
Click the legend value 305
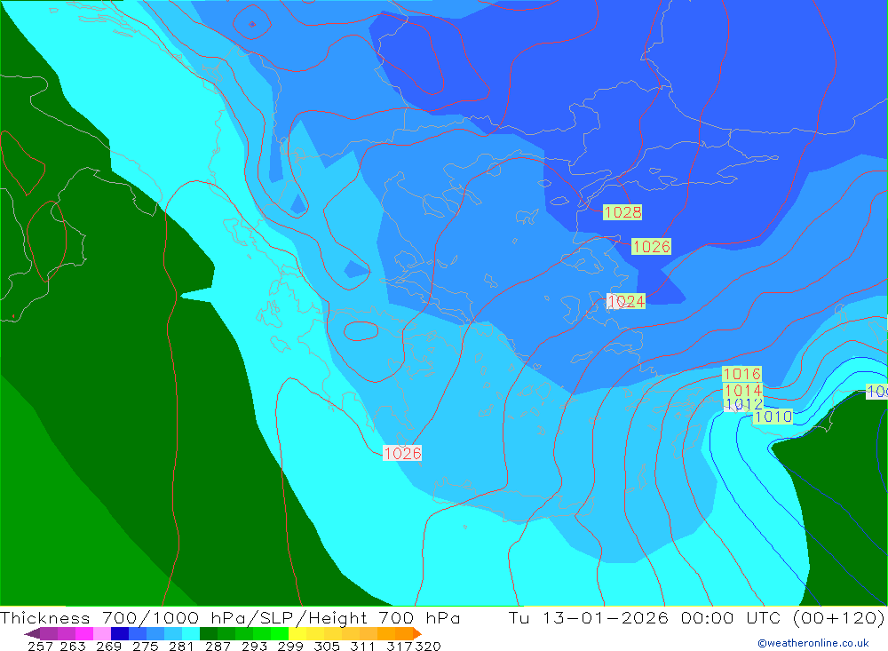pos(326,646)
